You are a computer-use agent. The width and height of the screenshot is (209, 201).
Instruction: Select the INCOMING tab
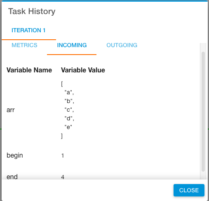coord(72,45)
